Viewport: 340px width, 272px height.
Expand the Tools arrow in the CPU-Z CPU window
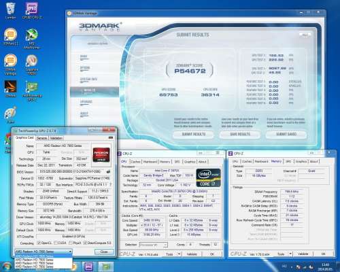pos(179,254)
